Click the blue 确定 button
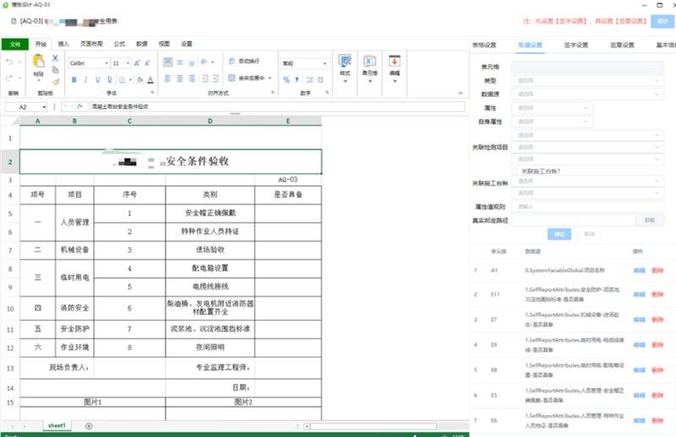Viewport: 676px width, 437px height. coord(559,234)
